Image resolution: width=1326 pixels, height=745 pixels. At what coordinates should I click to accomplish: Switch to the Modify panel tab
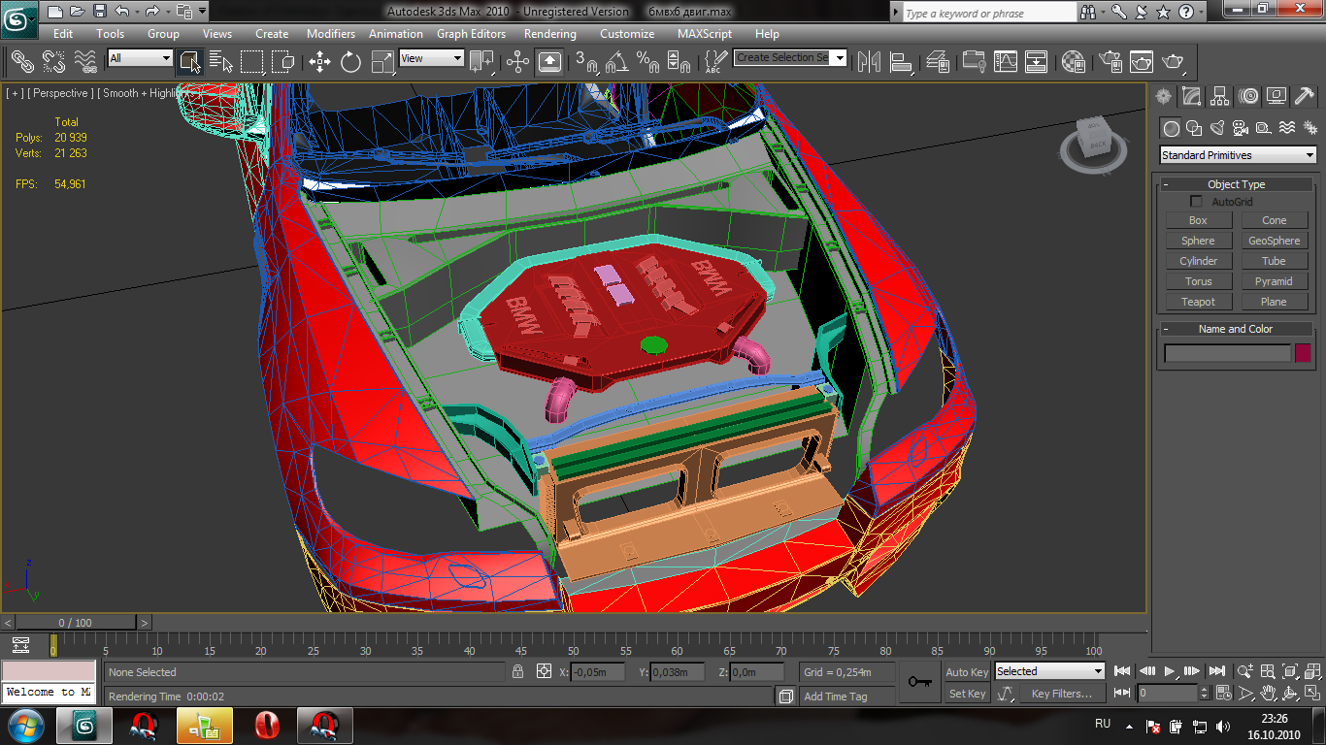click(x=1192, y=96)
